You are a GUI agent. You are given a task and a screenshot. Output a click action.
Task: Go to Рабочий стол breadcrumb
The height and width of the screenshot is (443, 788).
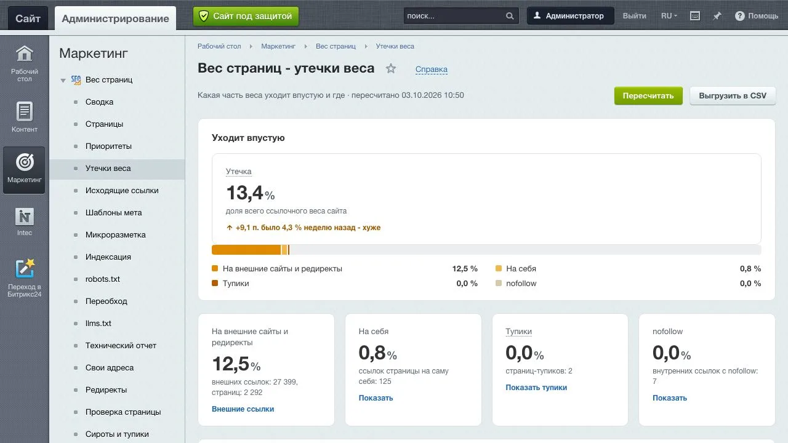pos(219,46)
